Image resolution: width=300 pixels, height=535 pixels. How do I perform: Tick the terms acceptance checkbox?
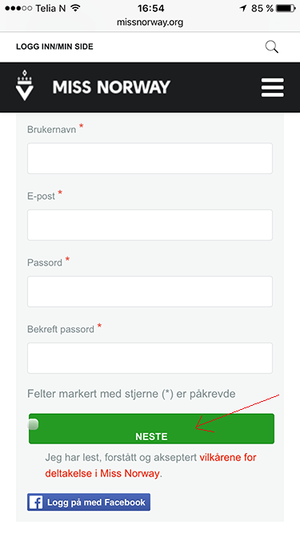coord(34,425)
